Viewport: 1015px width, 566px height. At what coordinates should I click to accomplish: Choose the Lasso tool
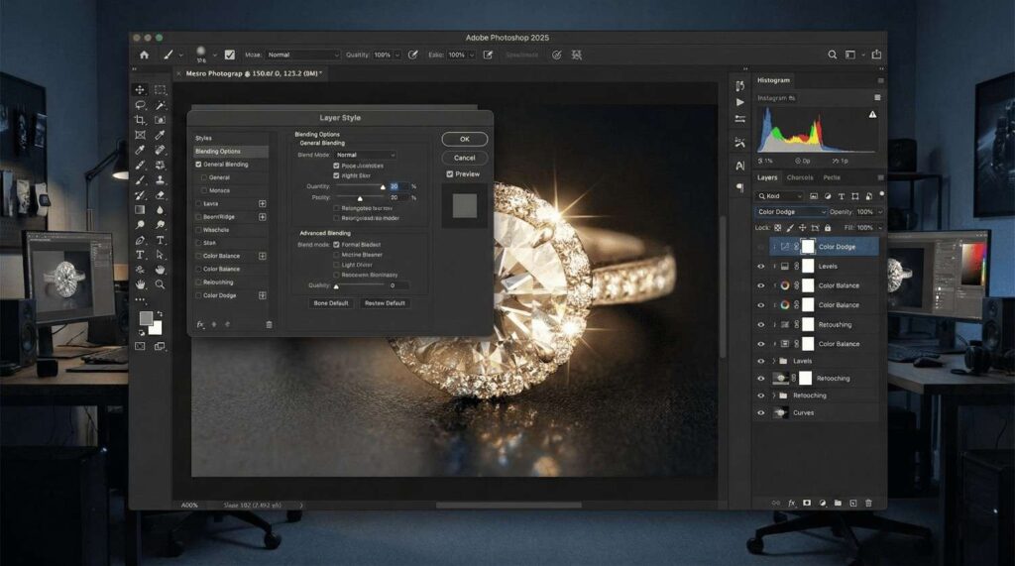point(140,105)
